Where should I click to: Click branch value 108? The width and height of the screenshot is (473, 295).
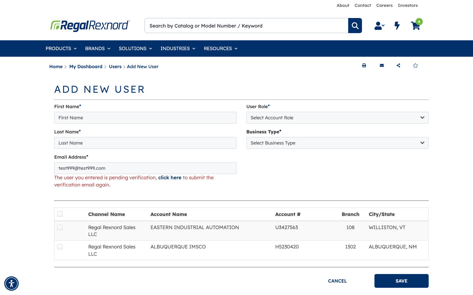pyautogui.click(x=350, y=227)
